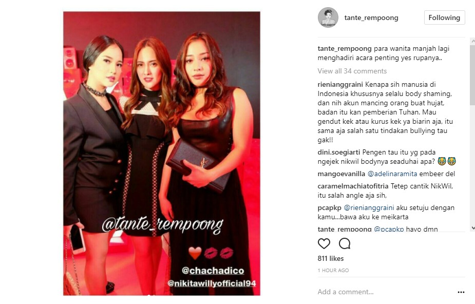Focus the Add a comment field
Screen dimensions: 475x304
click(385, 292)
